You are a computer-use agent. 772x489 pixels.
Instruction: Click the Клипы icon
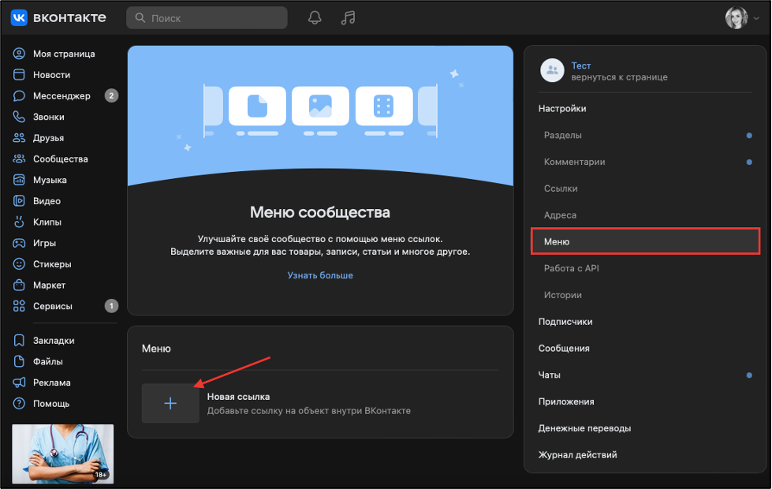19,222
